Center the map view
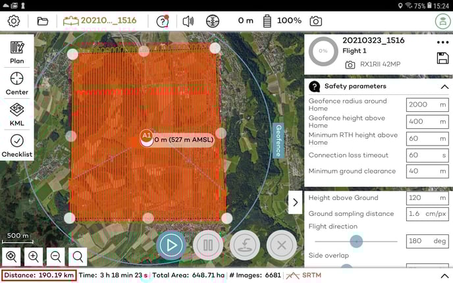453x283 pixels. 17,84
